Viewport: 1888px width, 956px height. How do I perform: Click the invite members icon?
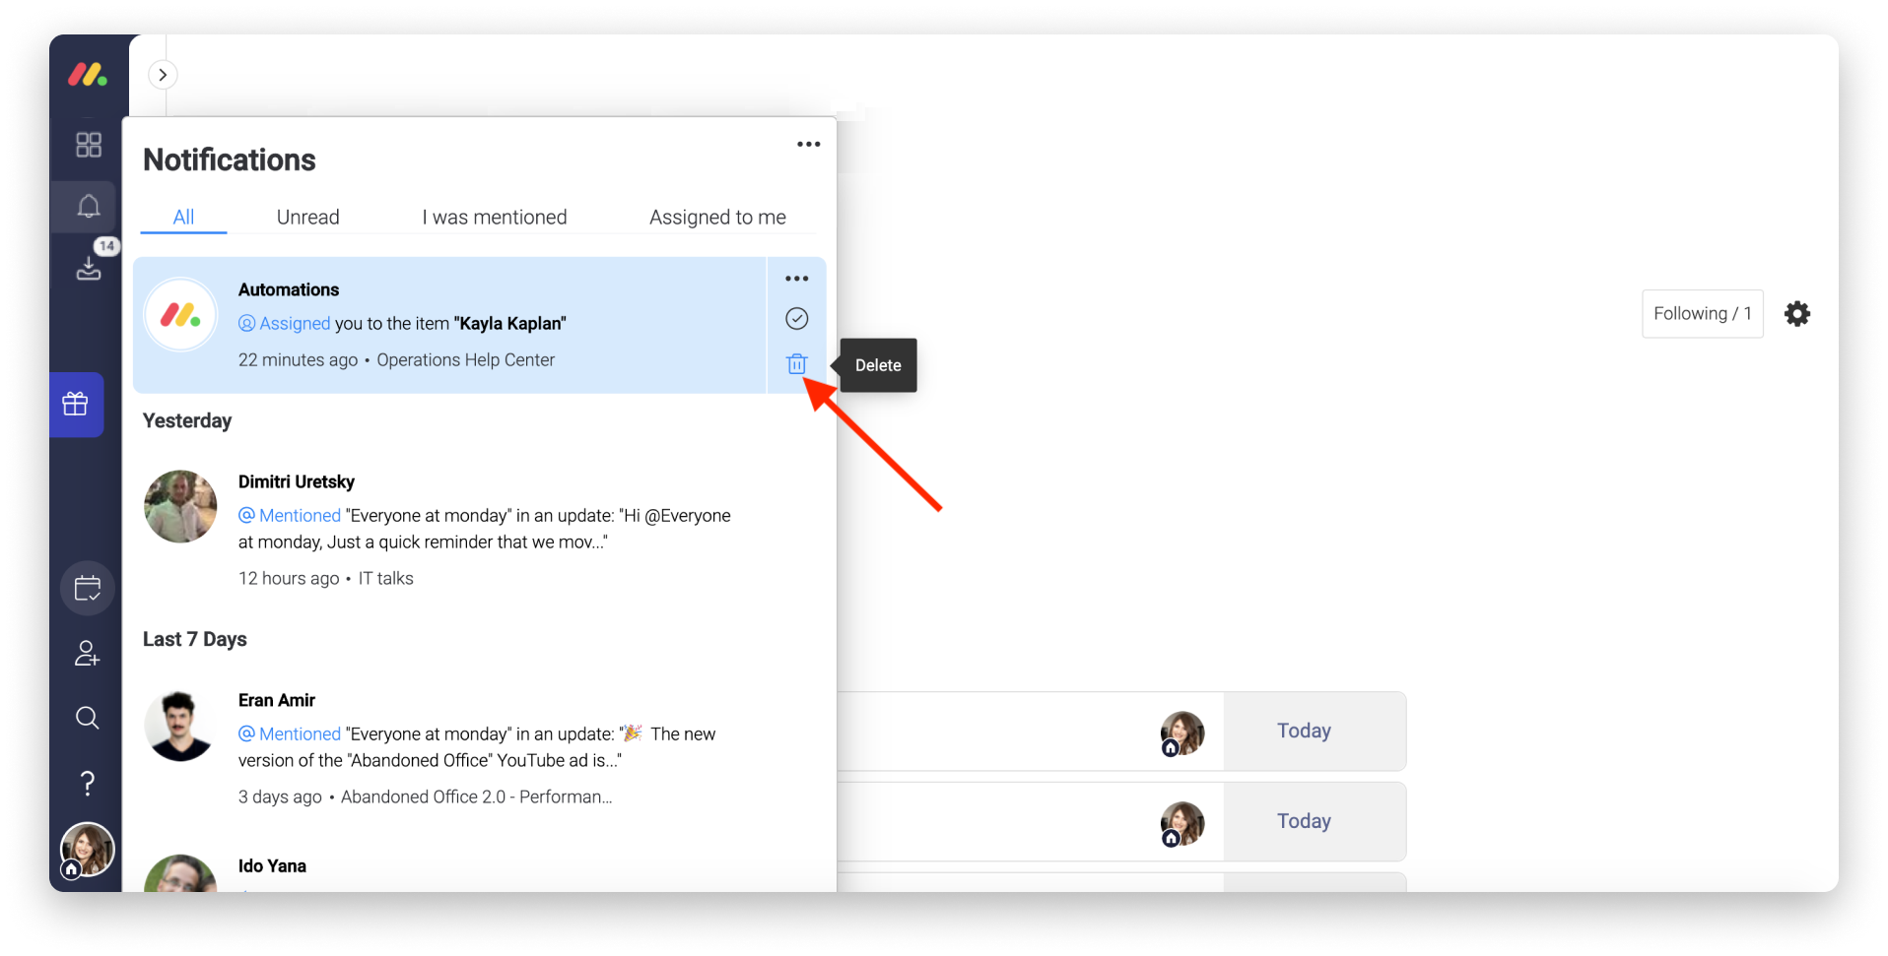tap(87, 654)
